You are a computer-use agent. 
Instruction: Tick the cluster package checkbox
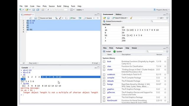pyautogui.click(x=104, y=70)
